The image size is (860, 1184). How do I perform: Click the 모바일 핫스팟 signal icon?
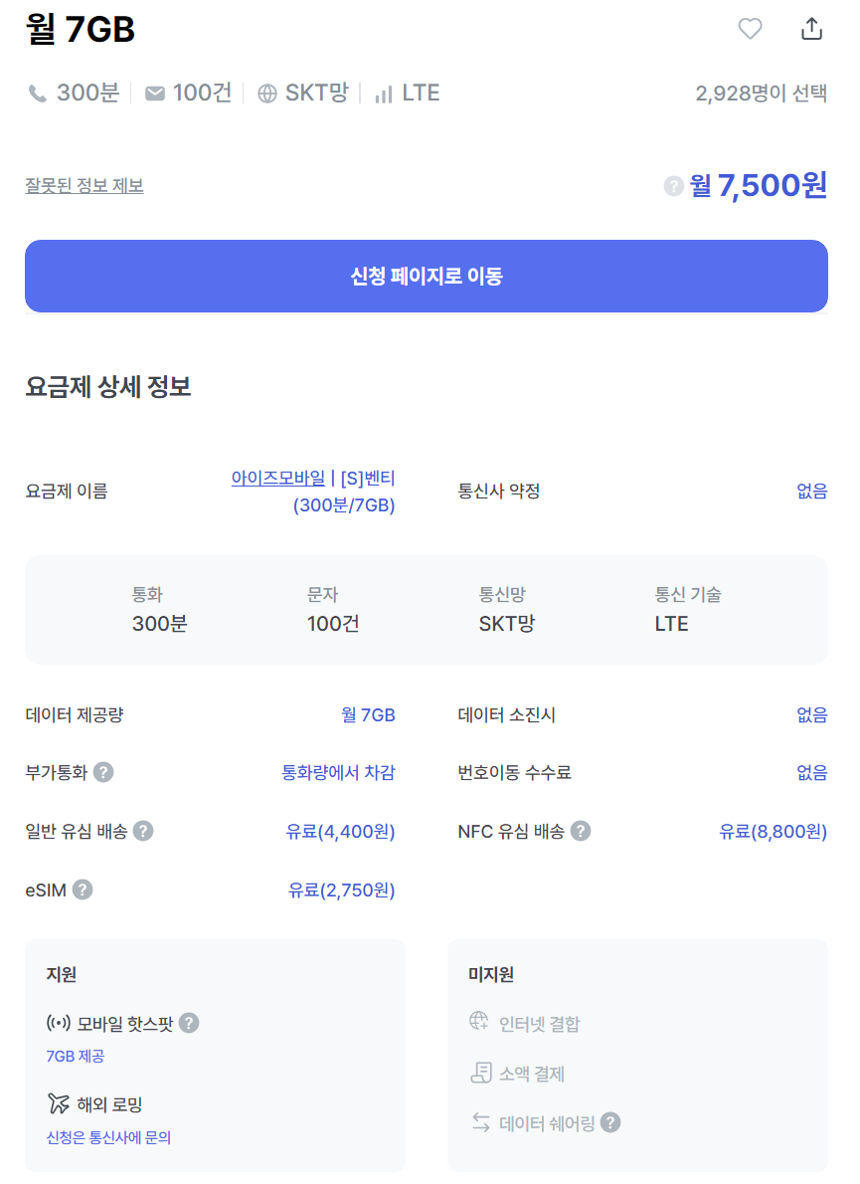click(58, 1023)
